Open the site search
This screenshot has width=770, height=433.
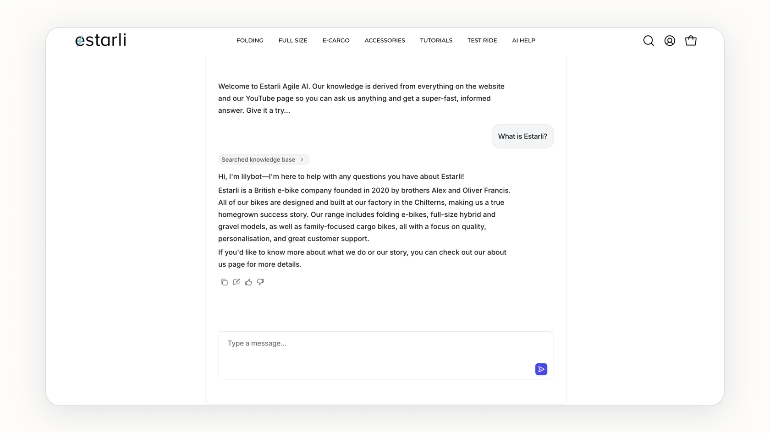[x=649, y=40]
